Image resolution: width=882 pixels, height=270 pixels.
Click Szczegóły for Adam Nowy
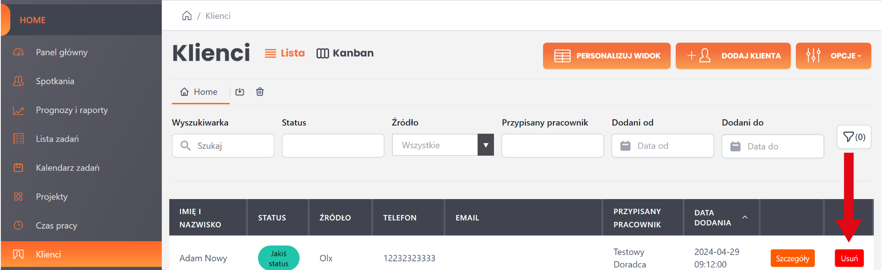[x=792, y=258]
